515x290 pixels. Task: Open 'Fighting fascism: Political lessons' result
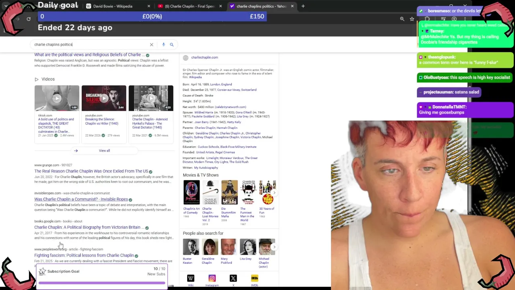click(x=84, y=255)
